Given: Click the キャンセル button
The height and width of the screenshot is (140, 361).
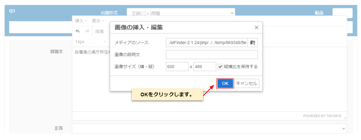Looking at the screenshot, I should tap(246, 83).
